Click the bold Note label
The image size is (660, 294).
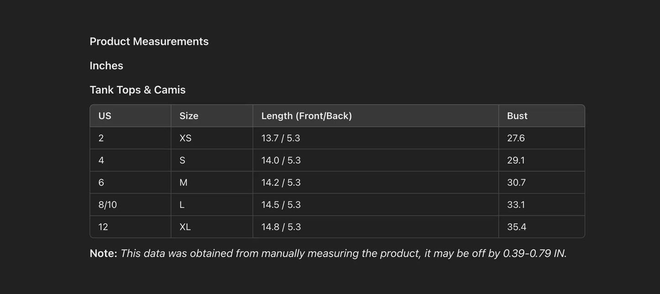point(103,253)
